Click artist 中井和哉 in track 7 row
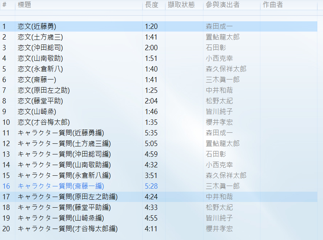The height and width of the screenshot is (240, 323). 219,90
